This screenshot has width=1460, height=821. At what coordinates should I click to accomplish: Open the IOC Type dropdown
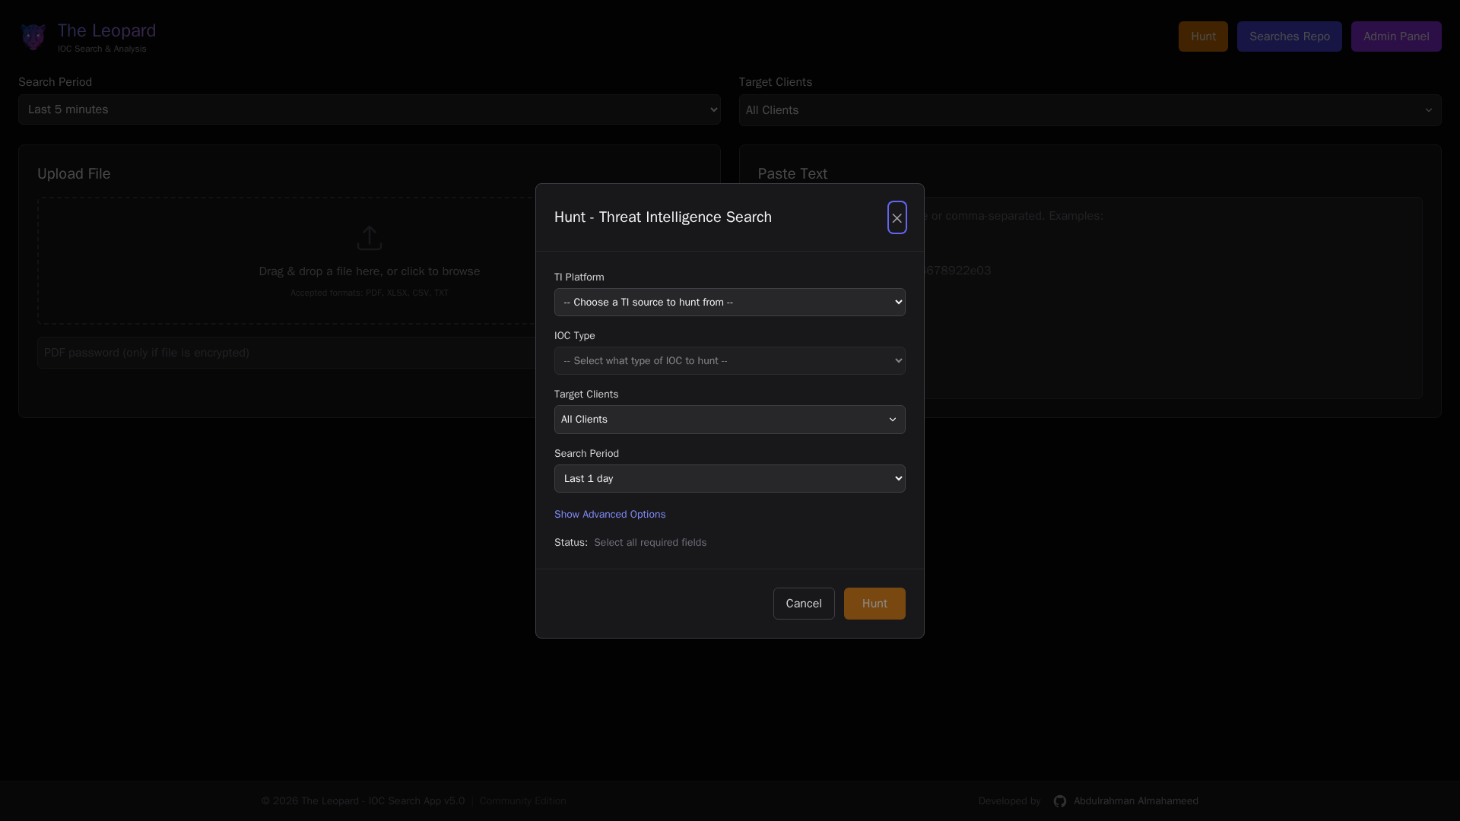[729, 360]
